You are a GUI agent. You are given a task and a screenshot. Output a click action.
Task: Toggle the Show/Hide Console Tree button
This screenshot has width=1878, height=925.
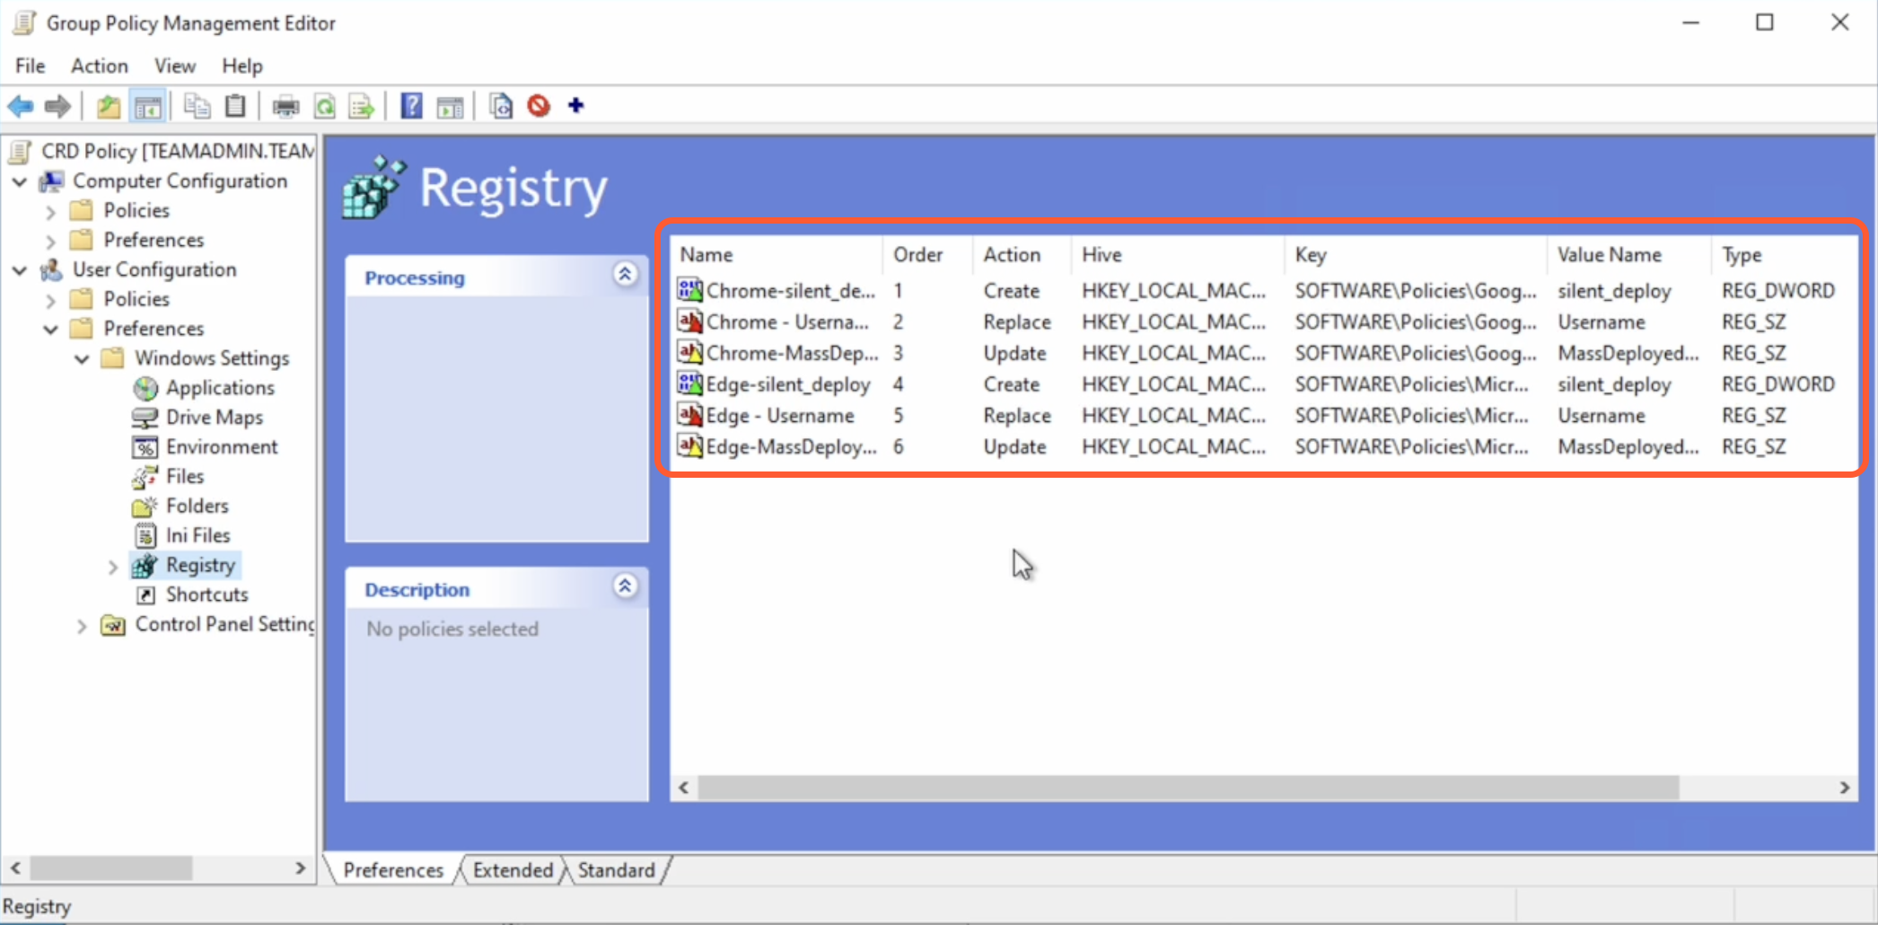[x=147, y=106]
